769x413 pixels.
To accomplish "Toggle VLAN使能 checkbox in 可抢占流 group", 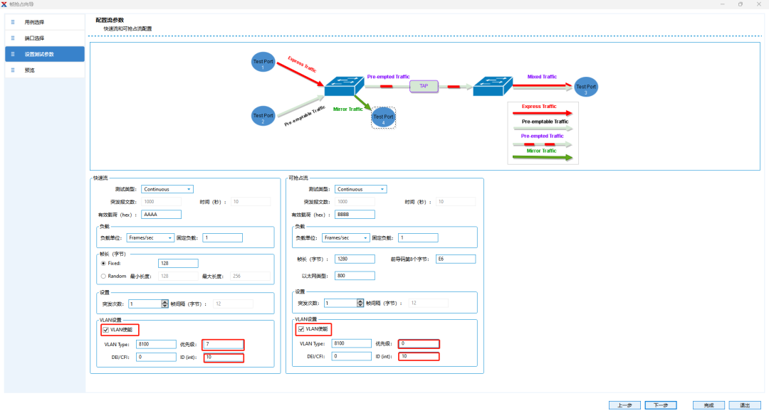I will click(301, 329).
